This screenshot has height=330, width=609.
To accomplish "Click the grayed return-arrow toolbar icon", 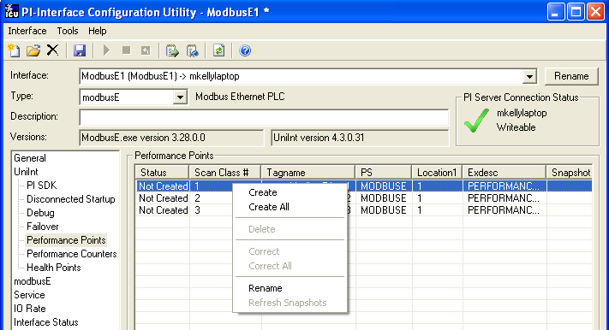I will click(x=146, y=50).
